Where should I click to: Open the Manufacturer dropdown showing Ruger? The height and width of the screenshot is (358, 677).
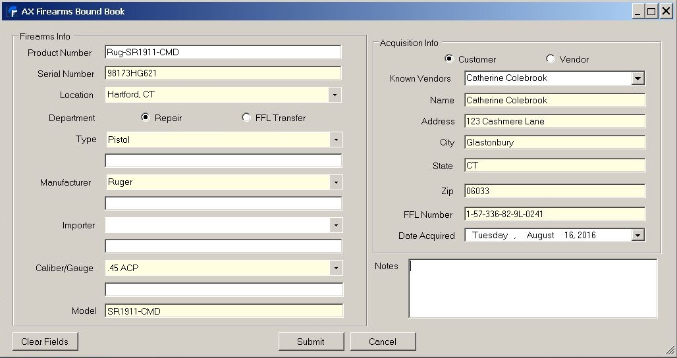336,182
